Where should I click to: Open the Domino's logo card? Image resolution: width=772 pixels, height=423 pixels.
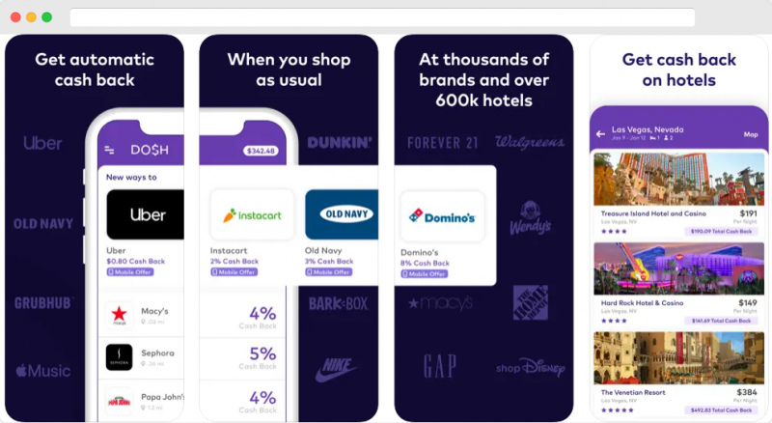tap(442, 216)
